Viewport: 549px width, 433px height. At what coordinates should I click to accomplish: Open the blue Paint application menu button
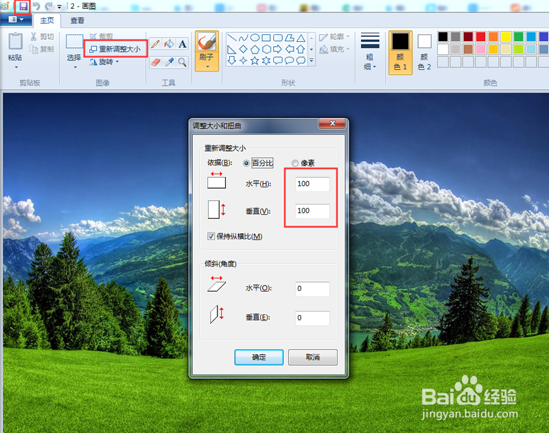point(16,20)
